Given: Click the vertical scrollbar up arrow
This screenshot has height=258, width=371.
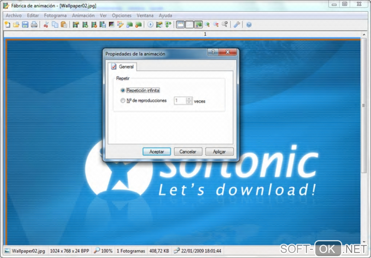Looking at the screenshot, I should click(x=364, y=35).
